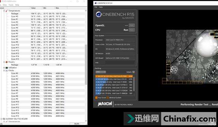Click the Details arrow icon in Ranking
The image size is (218, 127).
pos(134,72)
